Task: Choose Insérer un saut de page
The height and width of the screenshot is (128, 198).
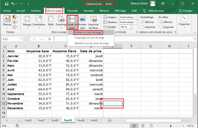Action: (91, 32)
